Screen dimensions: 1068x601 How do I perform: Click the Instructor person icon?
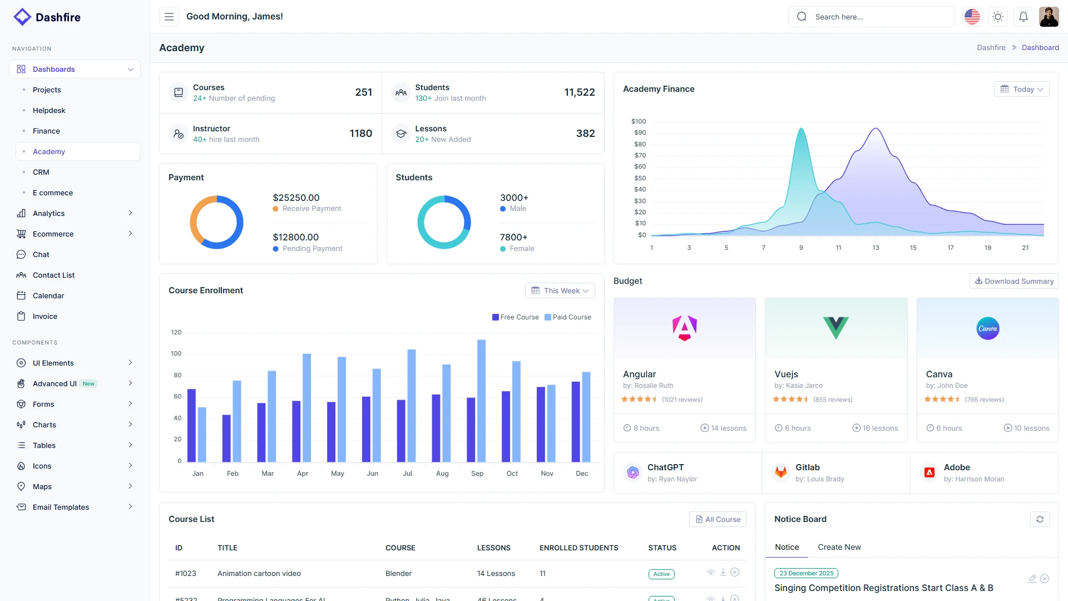(179, 134)
